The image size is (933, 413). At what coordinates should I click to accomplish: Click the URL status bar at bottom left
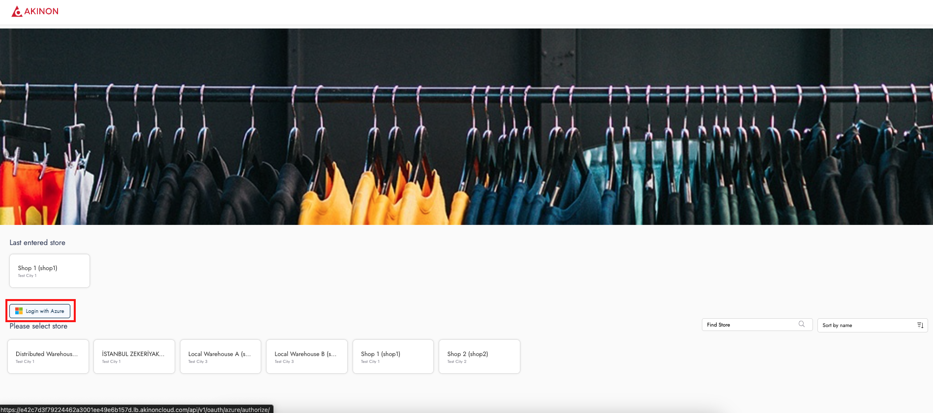135,410
